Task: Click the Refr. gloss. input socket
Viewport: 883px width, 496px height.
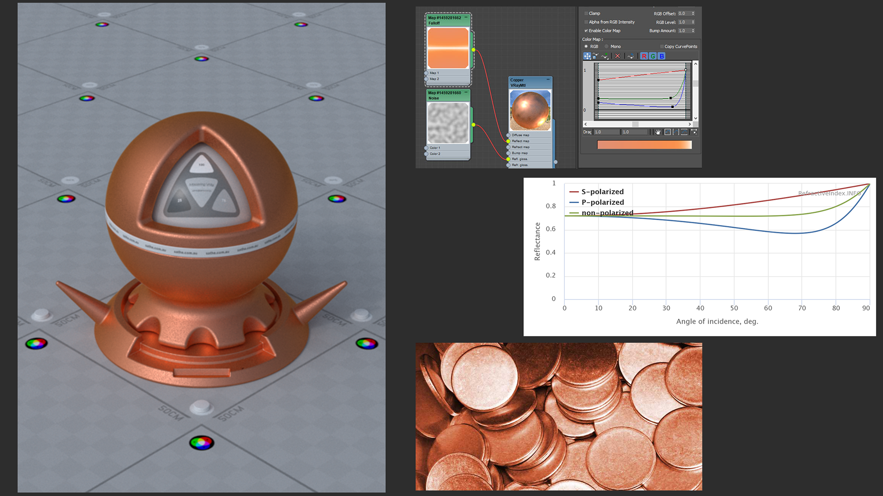Action: (x=508, y=164)
